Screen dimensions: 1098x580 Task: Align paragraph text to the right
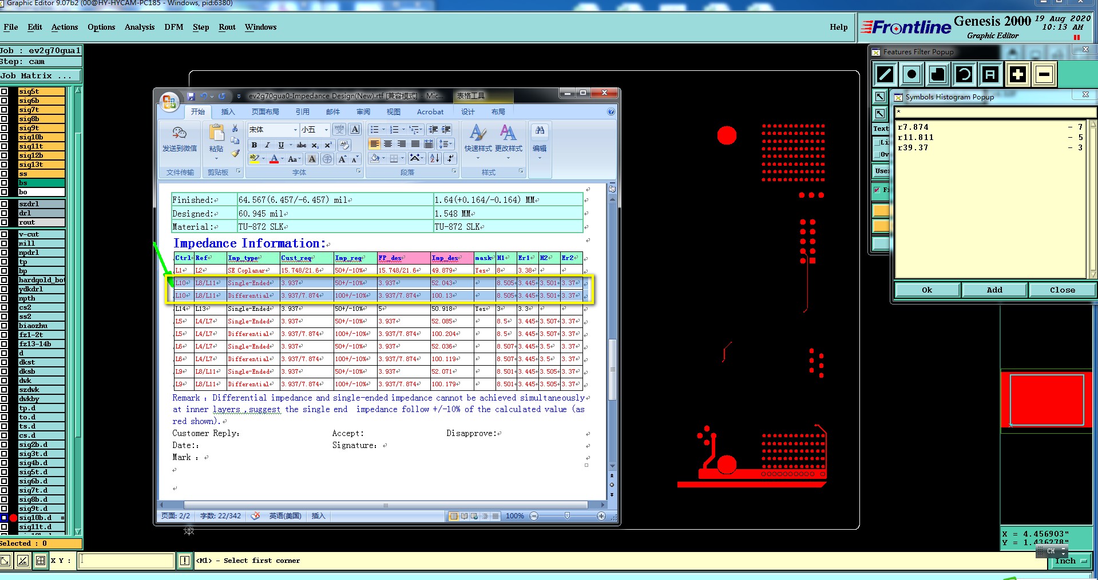coord(402,144)
